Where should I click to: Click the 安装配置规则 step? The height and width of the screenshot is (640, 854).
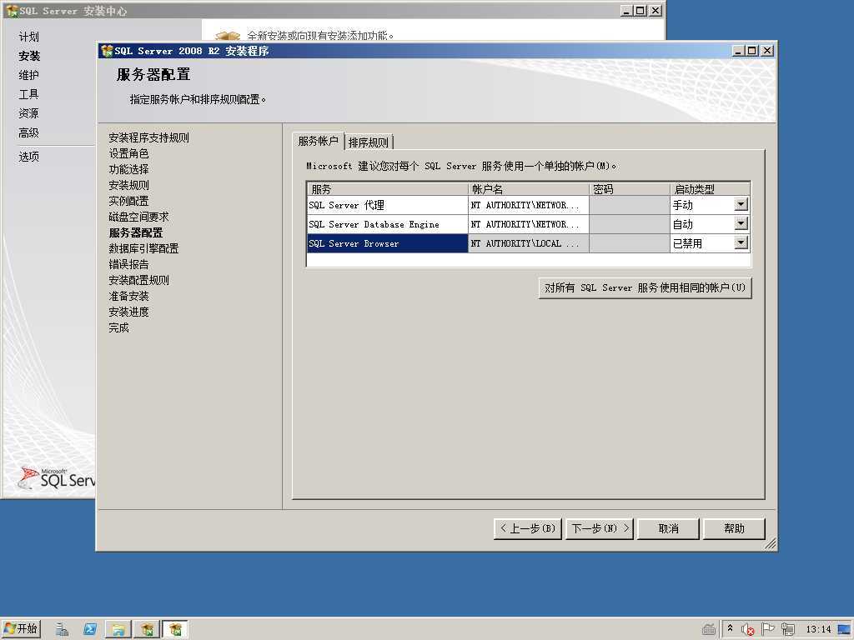click(139, 280)
